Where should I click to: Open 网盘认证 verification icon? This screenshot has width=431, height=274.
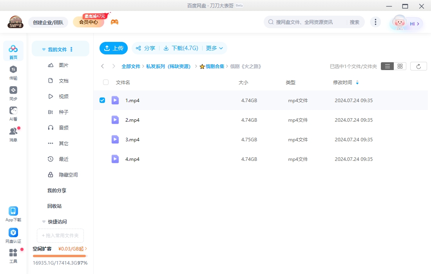(13, 233)
